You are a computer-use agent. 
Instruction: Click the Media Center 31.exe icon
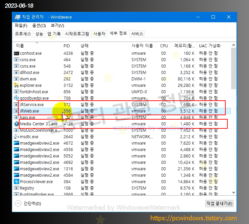(x=17, y=124)
